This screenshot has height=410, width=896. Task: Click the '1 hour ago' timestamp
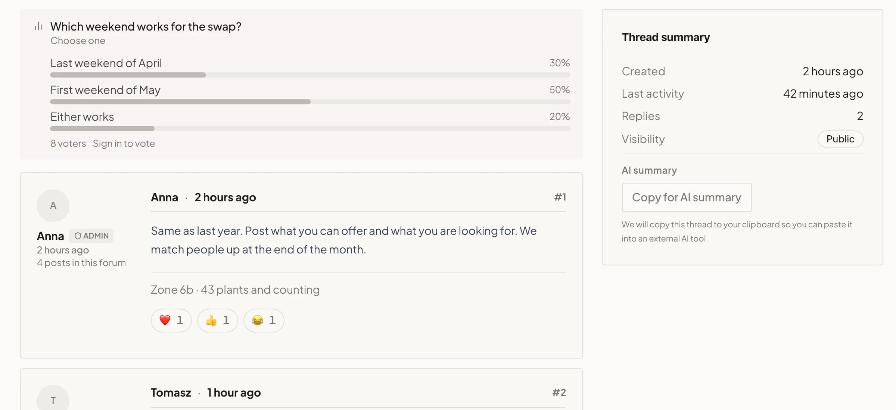234,392
